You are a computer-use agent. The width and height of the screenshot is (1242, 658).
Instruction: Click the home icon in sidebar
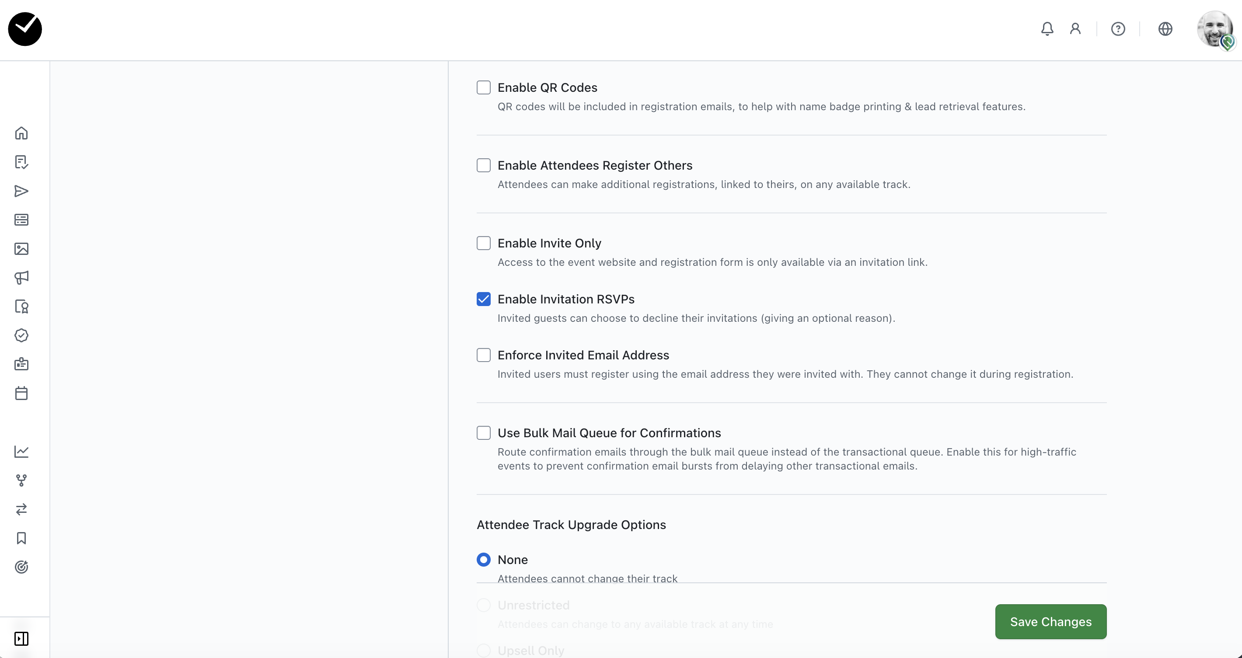click(21, 133)
